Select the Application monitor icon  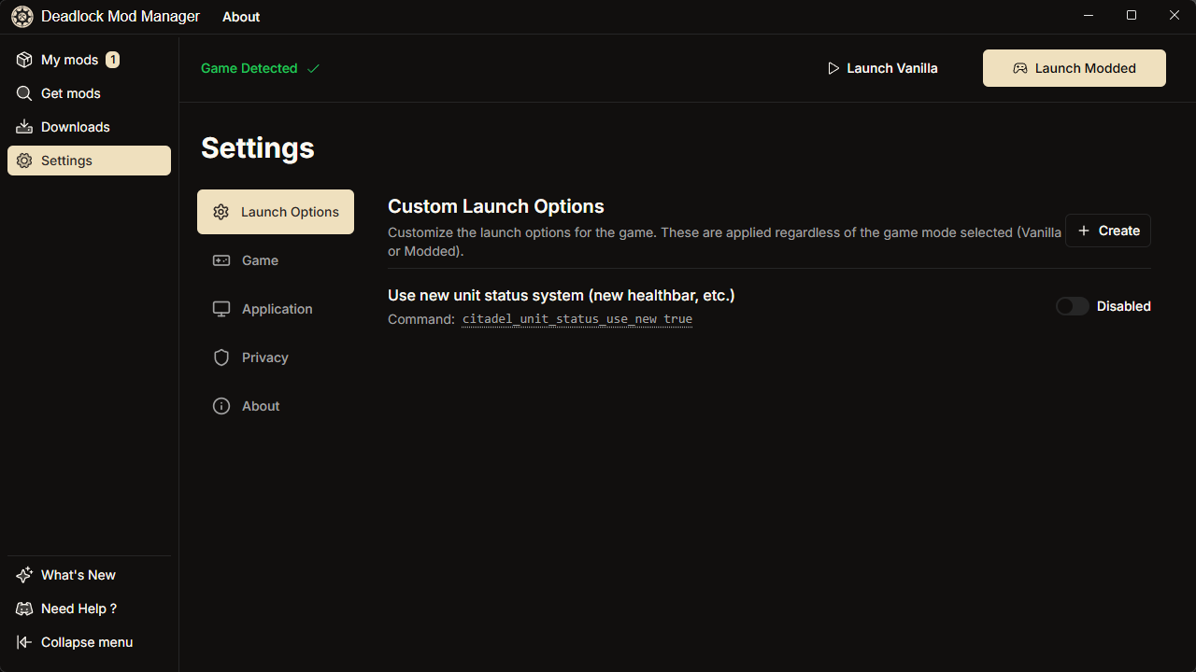(221, 309)
